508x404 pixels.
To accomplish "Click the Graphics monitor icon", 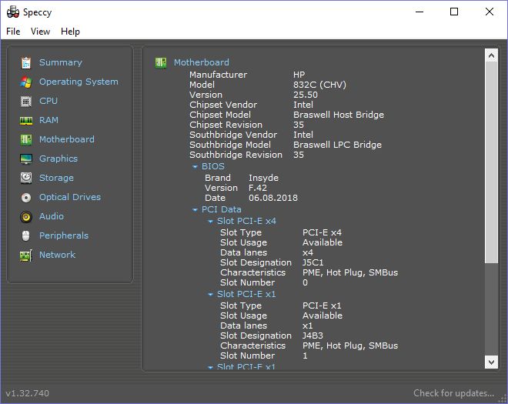I will tap(26, 159).
